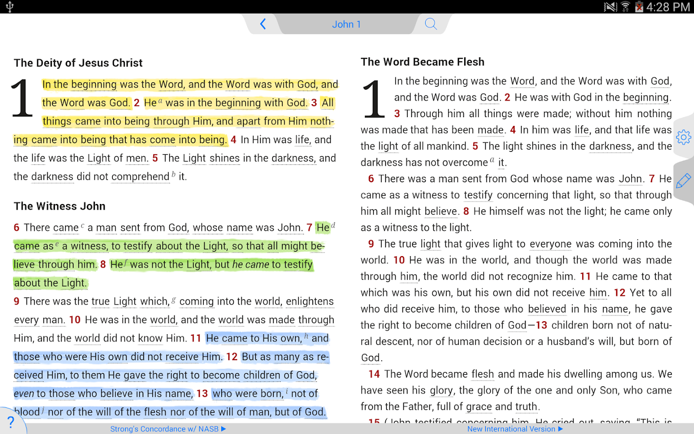Select the green highlighted 'about the Light' text
This screenshot has height=434, width=694.
(50, 283)
